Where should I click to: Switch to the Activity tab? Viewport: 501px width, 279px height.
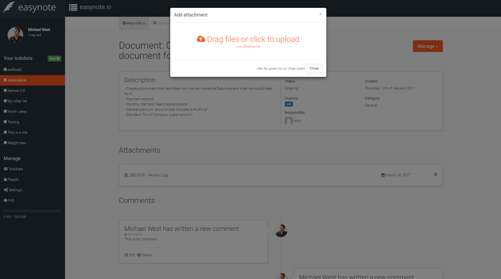(x=161, y=23)
